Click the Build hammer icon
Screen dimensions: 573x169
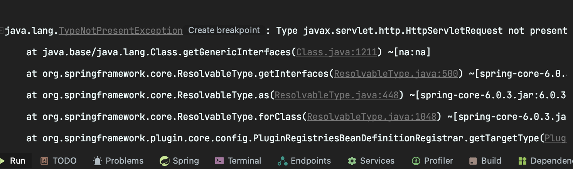pos(473,161)
